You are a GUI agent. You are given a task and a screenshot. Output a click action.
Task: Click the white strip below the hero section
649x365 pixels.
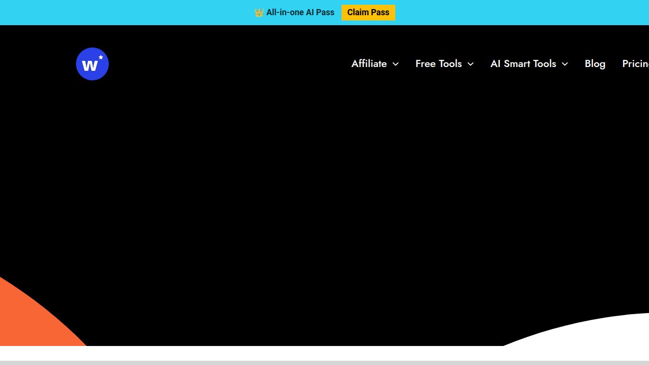285,353
